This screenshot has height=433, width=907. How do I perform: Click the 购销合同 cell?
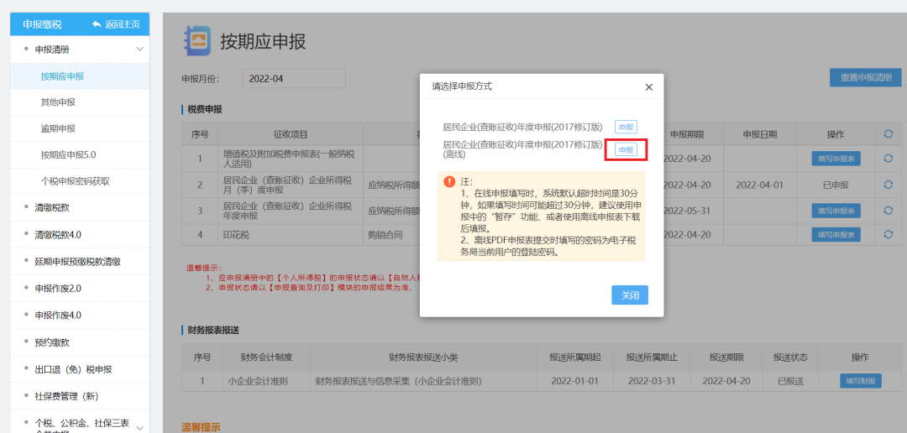tap(385, 235)
